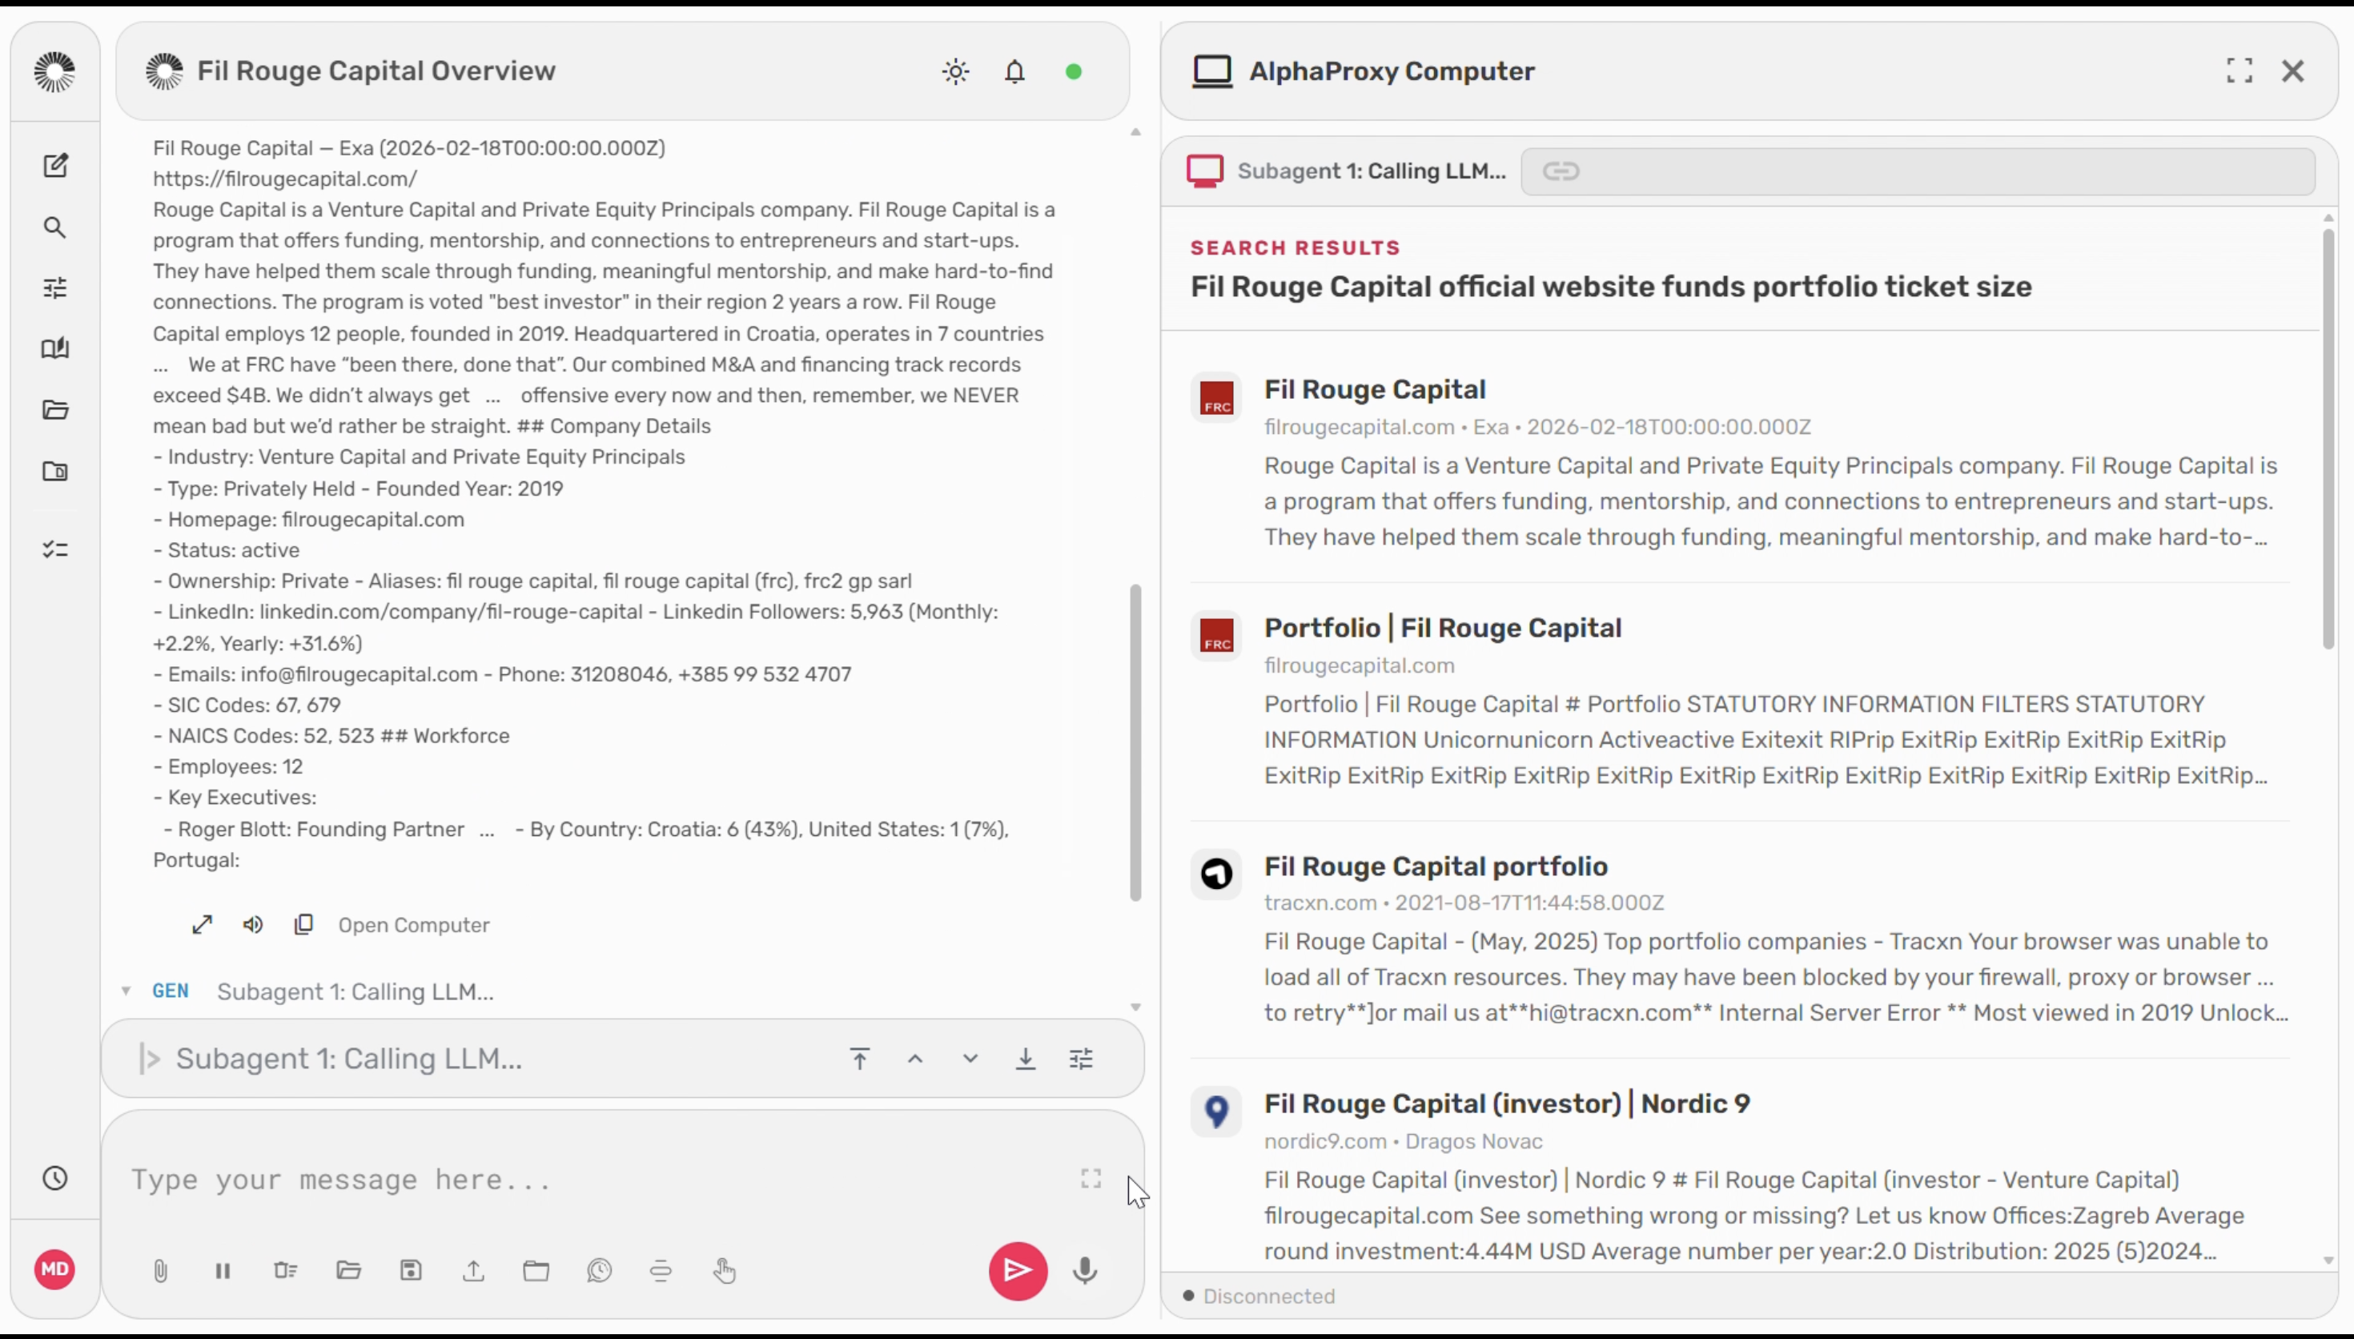Play the message aloud with speaker icon
This screenshot has height=1339, width=2354.
pos(253,924)
